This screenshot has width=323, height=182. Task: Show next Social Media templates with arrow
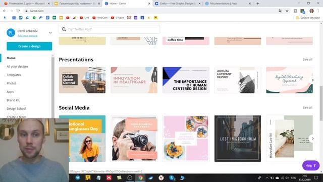313,139
